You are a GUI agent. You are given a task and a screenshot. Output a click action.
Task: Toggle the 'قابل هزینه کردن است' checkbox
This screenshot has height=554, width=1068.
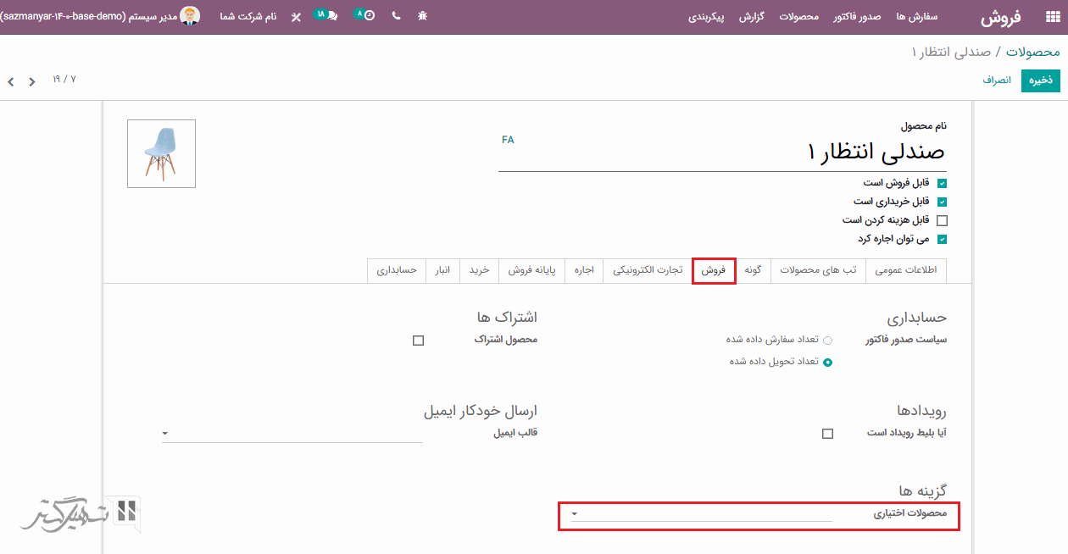942,220
